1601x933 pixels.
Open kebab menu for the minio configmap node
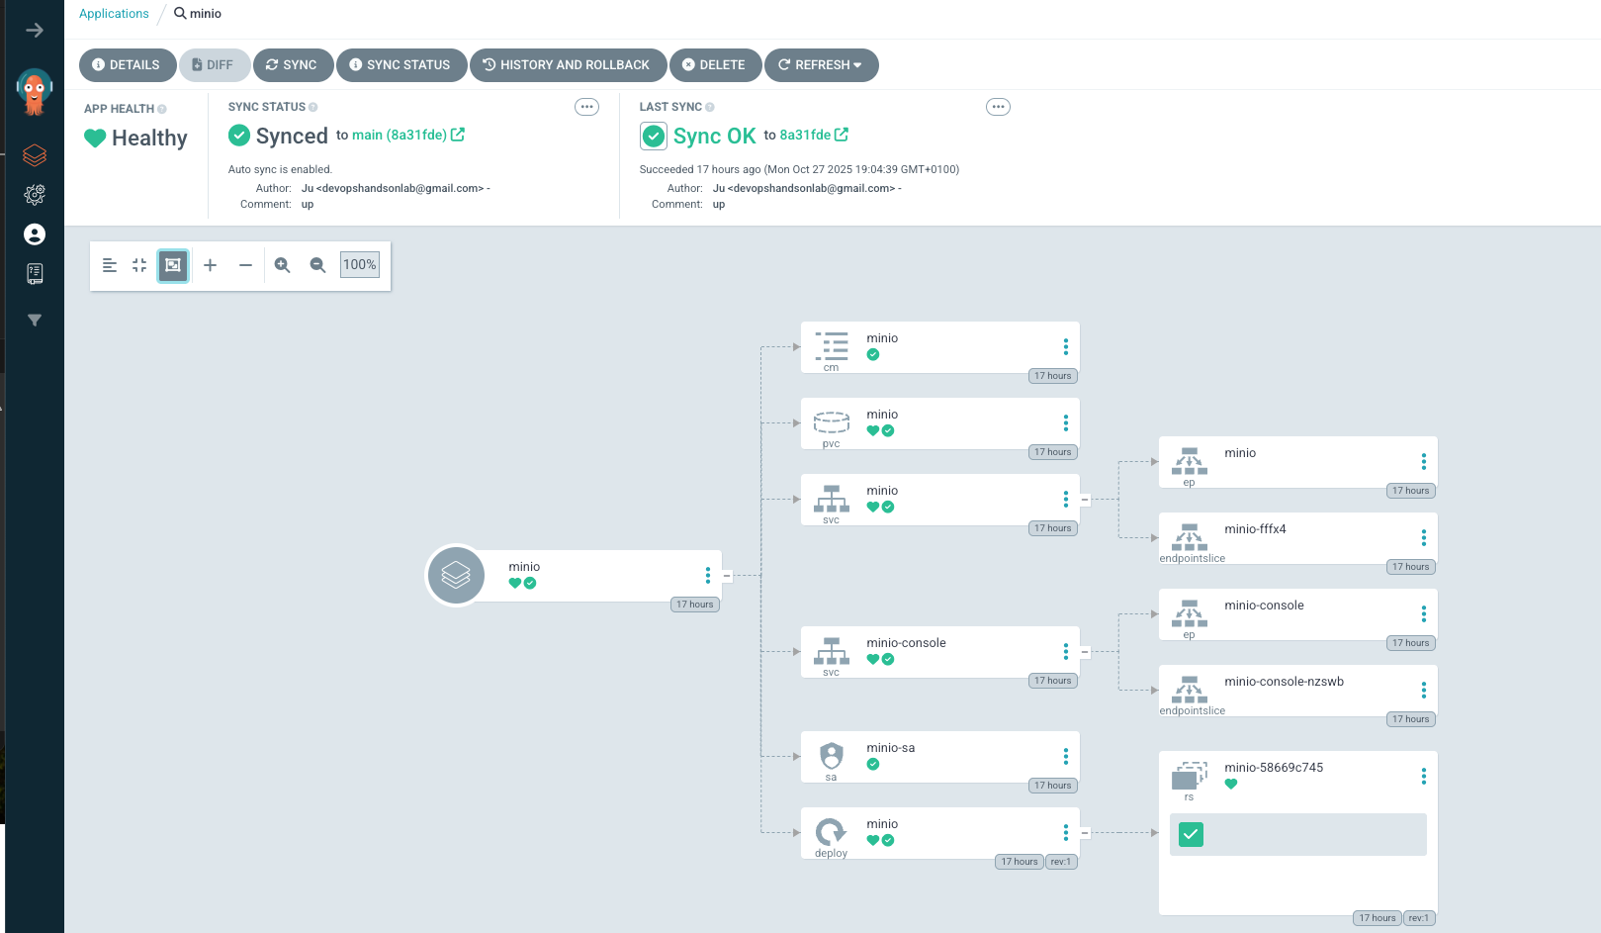[x=1065, y=347]
